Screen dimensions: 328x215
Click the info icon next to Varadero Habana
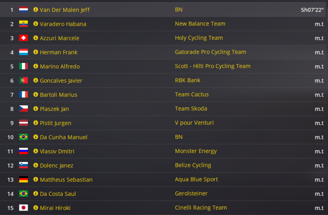(x=36, y=24)
